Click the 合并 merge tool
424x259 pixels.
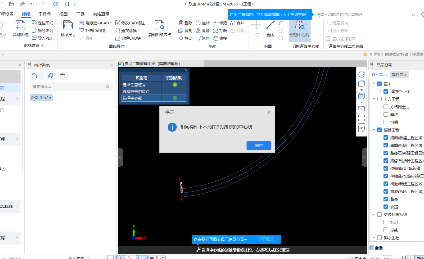pyautogui.click(x=237, y=23)
